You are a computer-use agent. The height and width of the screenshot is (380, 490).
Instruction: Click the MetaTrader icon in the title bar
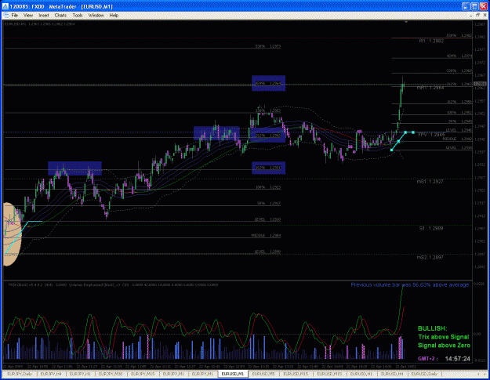[5, 6]
